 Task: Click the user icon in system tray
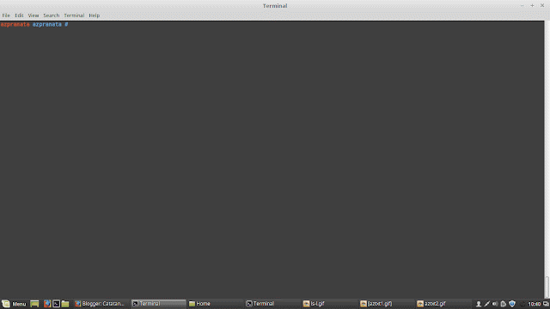pos(479,304)
